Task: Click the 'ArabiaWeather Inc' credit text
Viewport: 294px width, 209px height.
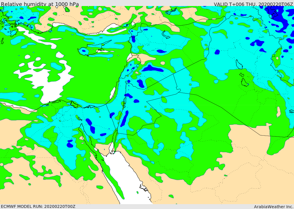Action: pos(273,207)
